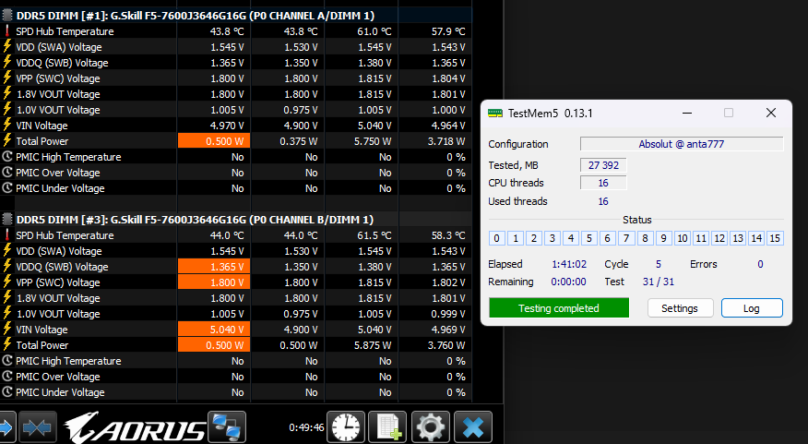The height and width of the screenshot is (444, 808).
Task: Click the HWiNFO blue X close sensors icon
Action: coord(473,427)
